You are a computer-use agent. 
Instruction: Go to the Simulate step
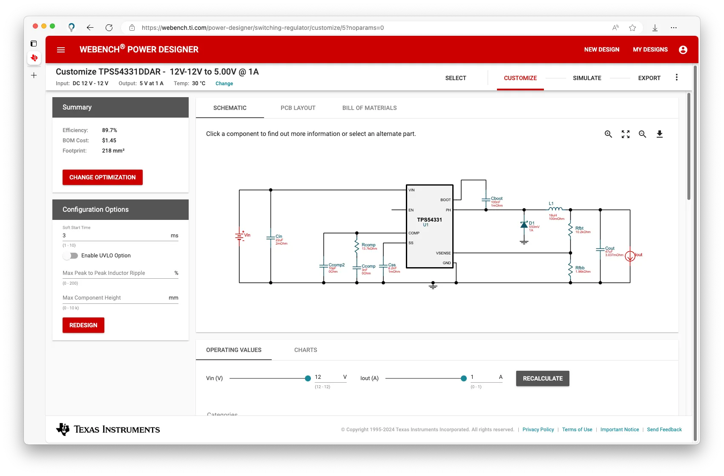click(587, 78)
